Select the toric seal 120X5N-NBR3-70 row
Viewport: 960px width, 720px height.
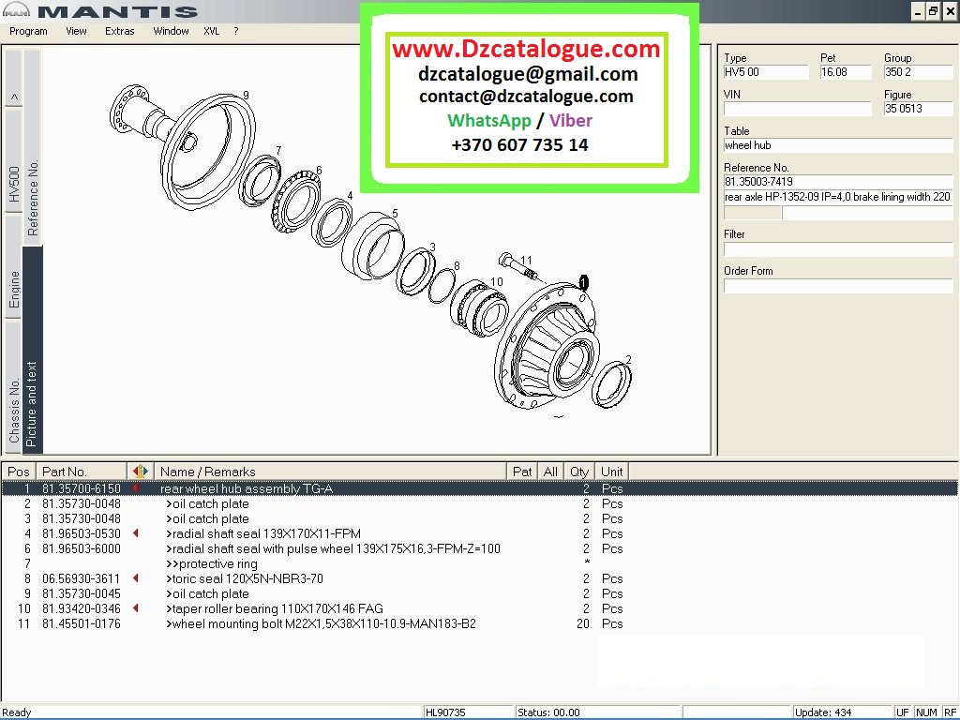(479, 578)
